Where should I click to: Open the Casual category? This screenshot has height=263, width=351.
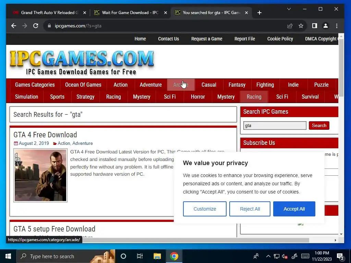pyautogui.click(x=209, y=85)
